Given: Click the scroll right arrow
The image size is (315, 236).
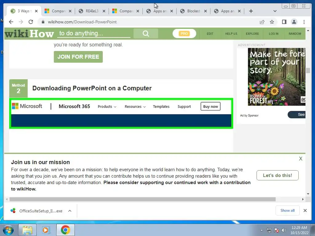Looking at the screenshot, I should pos(303,199).
